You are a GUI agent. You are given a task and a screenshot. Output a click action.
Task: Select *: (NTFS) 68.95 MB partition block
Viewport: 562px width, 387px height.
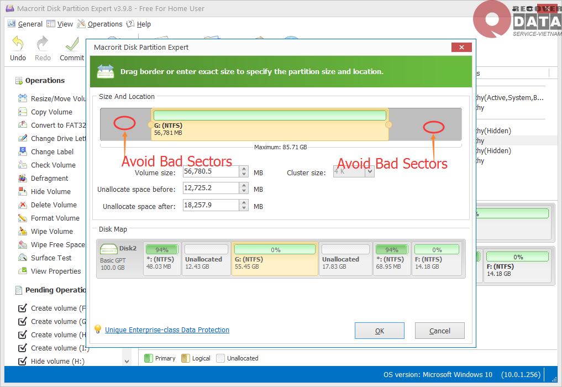392,259
